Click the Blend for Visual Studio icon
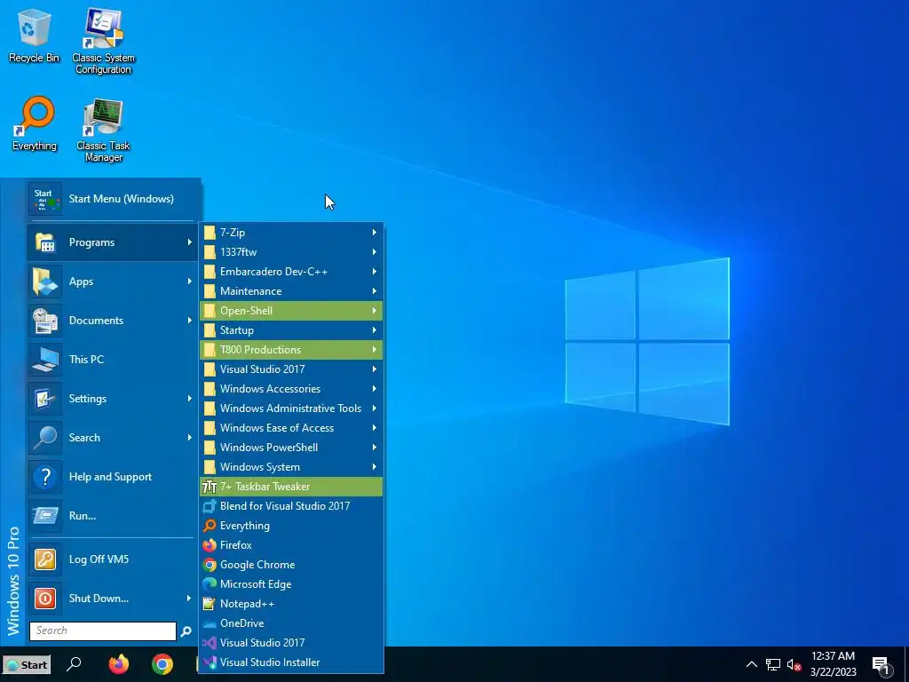This screenshot has width=909, height=682. click(x=209, y=506)
